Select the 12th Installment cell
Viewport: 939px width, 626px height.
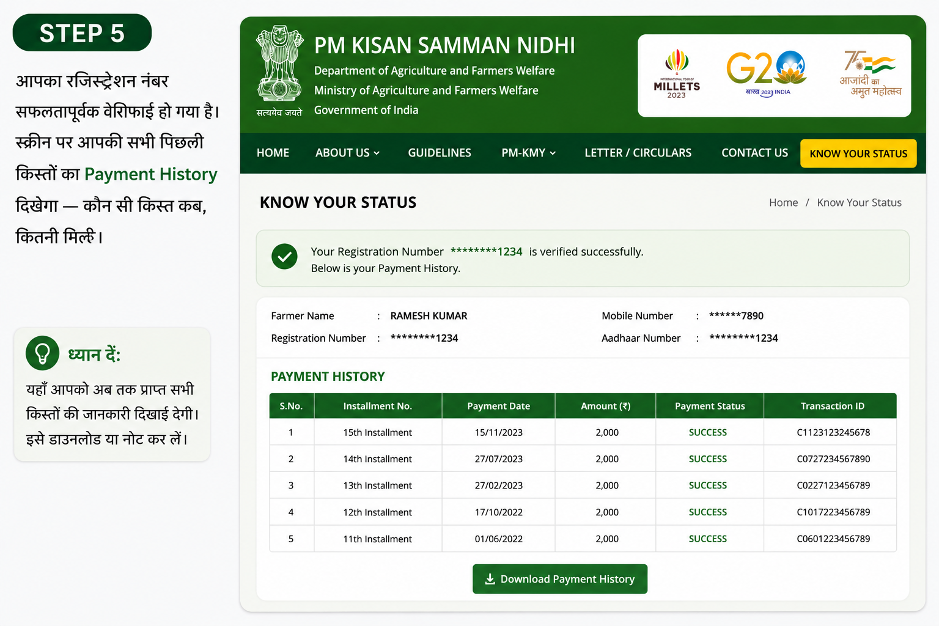click(377, 512)
